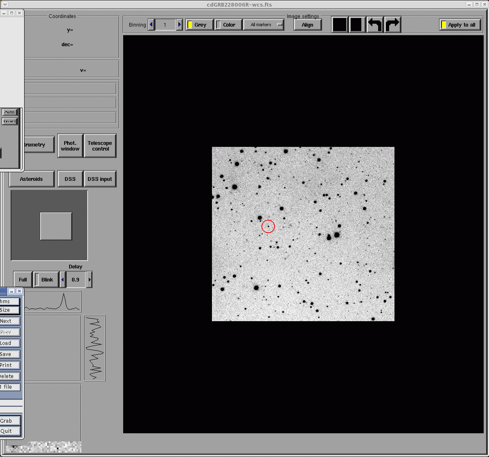
Task: Click the Delete button in side panel
Action: pos(10,376)
